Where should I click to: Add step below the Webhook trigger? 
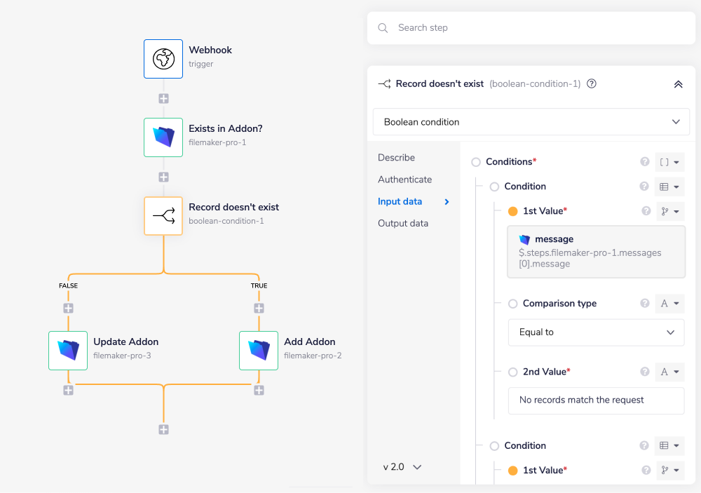(x=163, y=99)
